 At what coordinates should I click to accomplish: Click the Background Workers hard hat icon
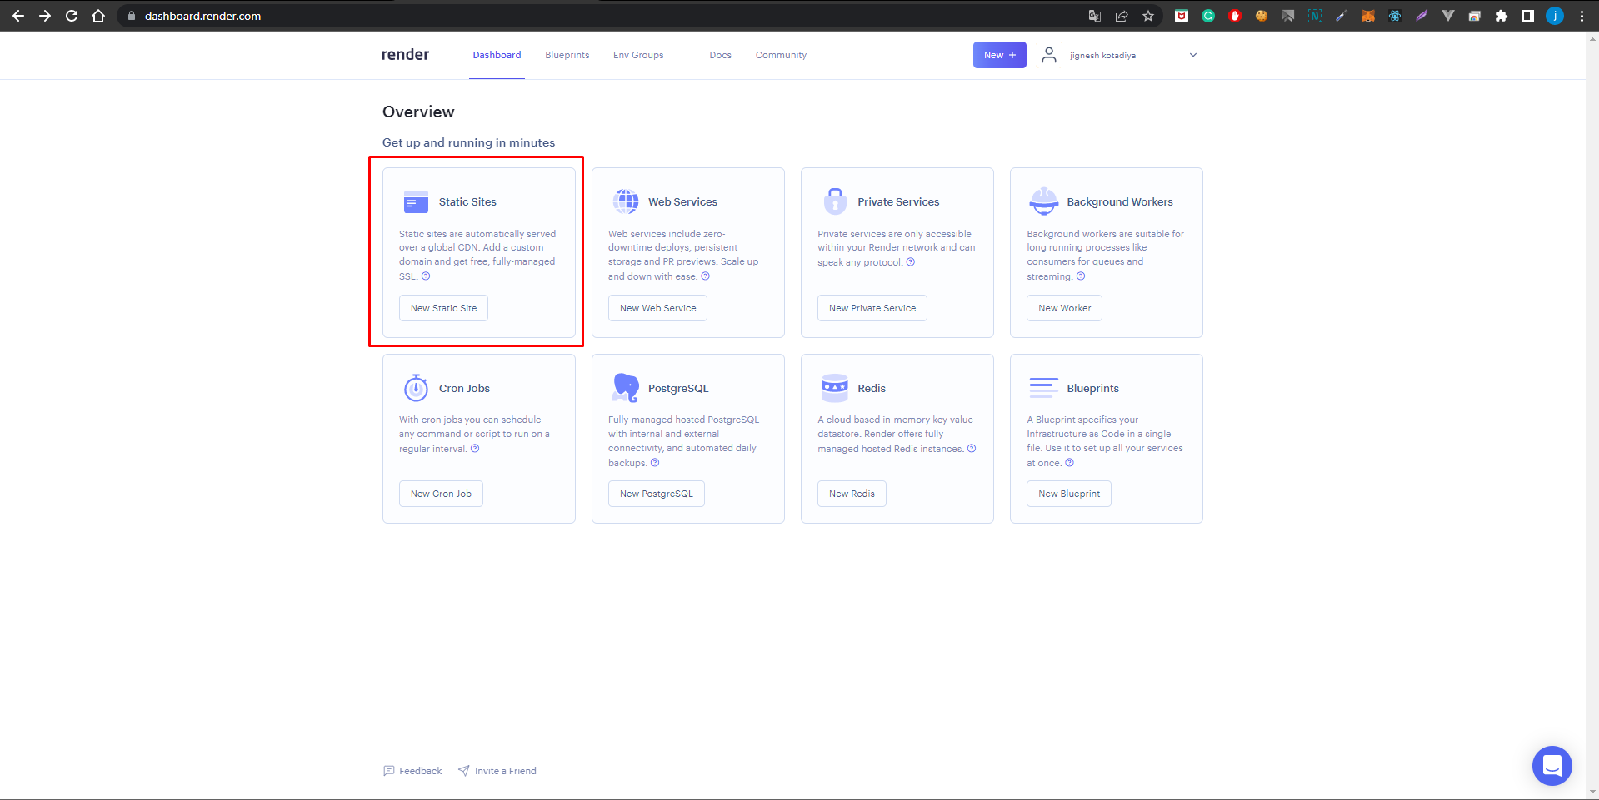coord(1043,201)
